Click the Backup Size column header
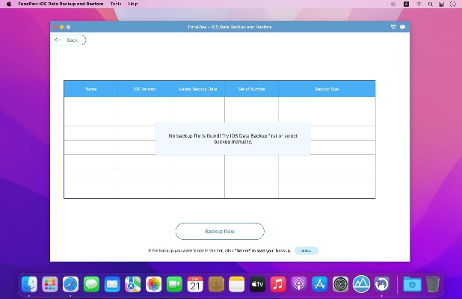 327,89
